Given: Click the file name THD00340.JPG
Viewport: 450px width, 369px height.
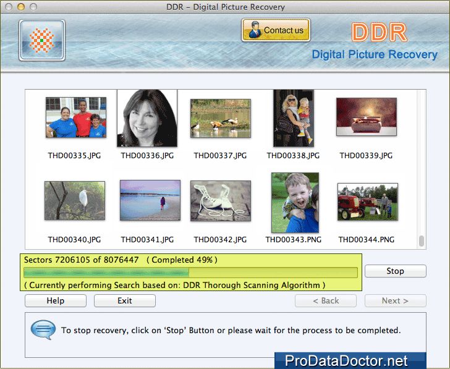Looking at the screenshot, I should coord(74,240).
